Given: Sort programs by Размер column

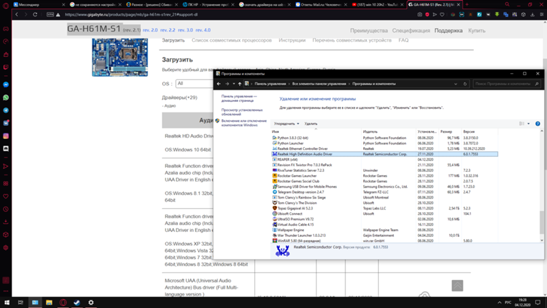Looking at the screenshot, I should click(x=450, y=131).
